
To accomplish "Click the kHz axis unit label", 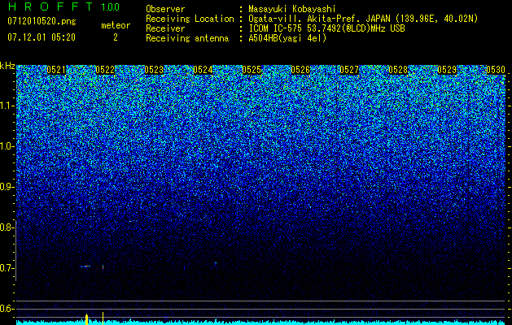I will point(7,66).
